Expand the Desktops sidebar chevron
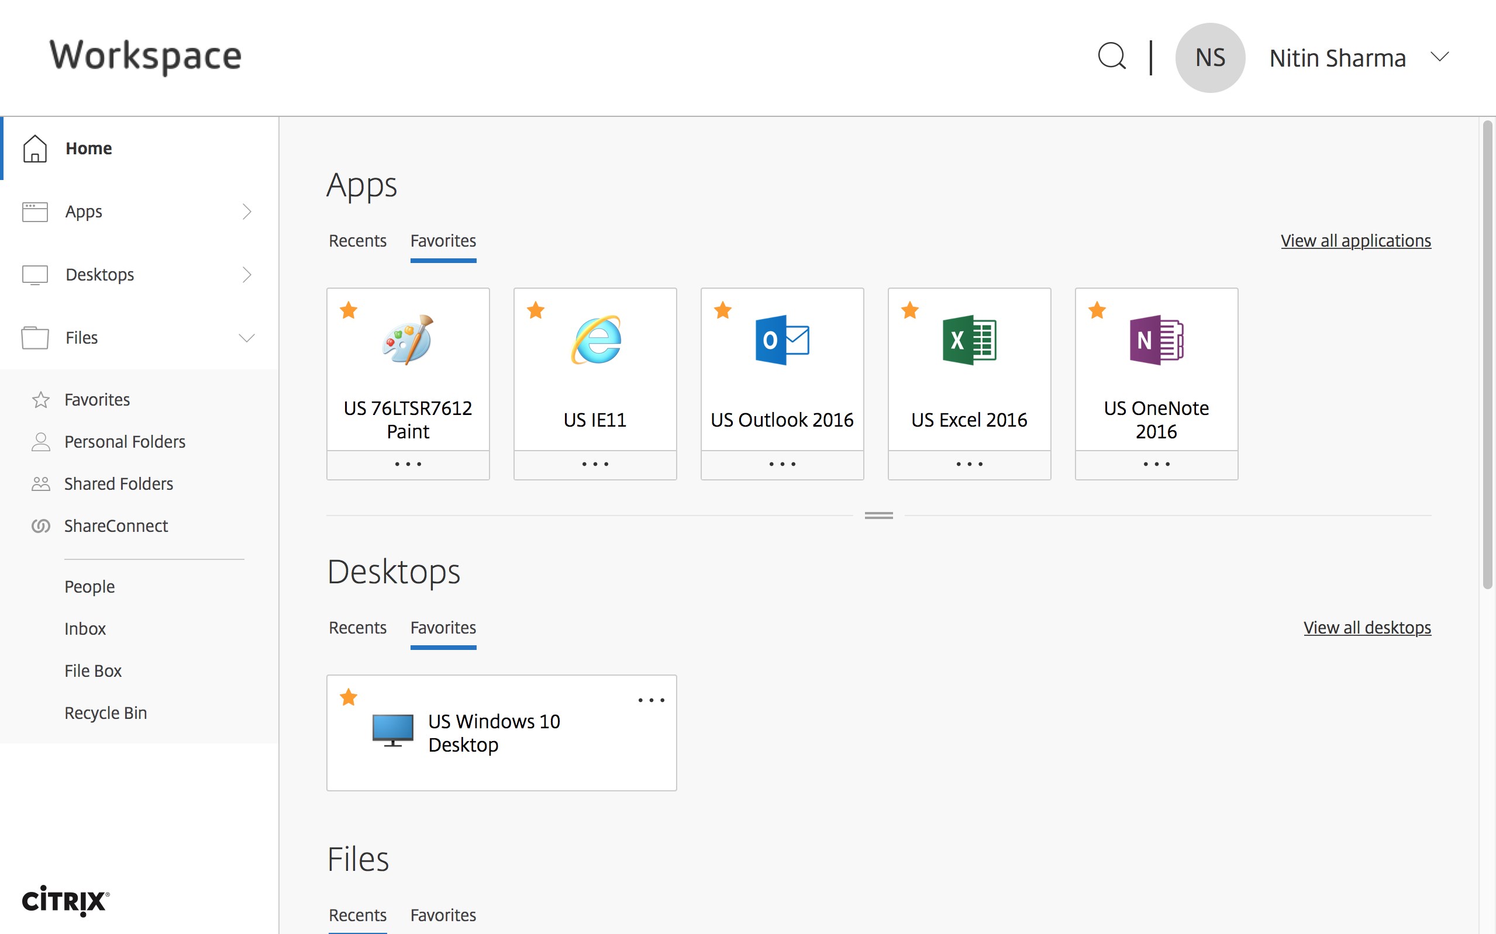The image size is (1496, 934). click(x=247, y=274)
